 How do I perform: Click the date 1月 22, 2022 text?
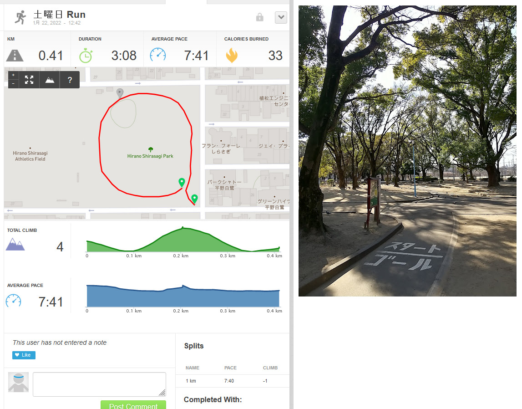coord(47,23)
